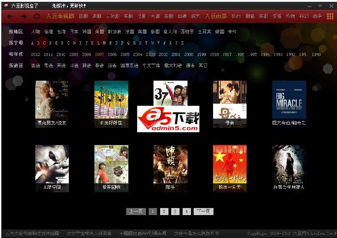Filter by language 中文字幕
Viewport: 337px width, 238px height.
pyautogui.click(x=151, y=66)
